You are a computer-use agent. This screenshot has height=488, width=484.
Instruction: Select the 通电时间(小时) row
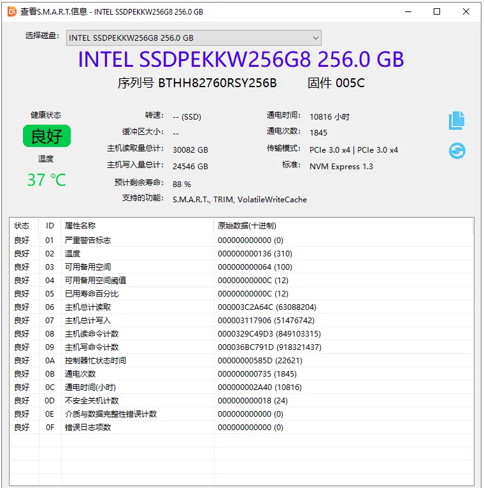241,387
